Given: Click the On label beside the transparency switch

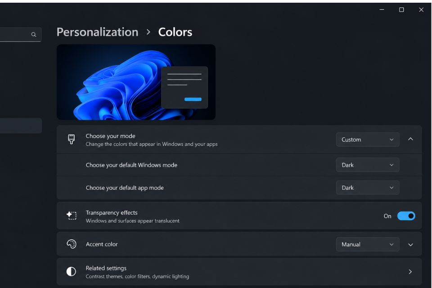Looking at the screenshot, I should coord(387,216).
